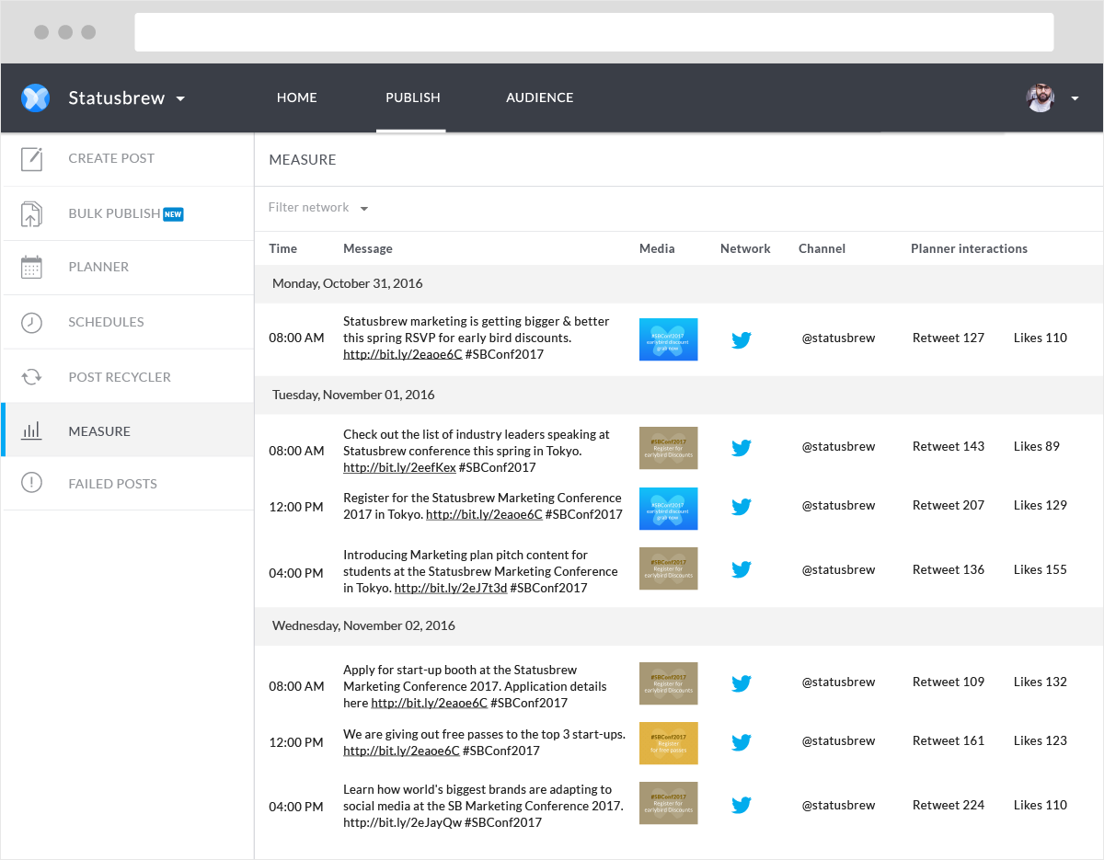Open the Filter network dropdown

[x=318, y=208]
